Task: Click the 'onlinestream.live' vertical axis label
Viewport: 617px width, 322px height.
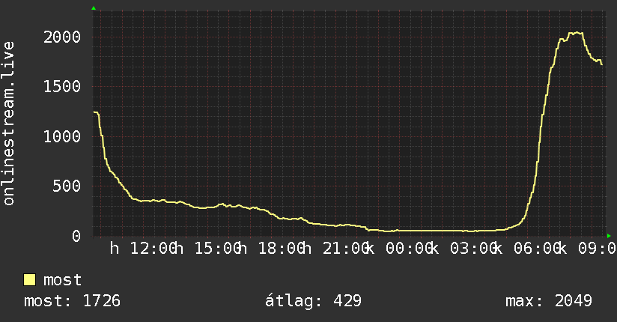Action: coord(8,124)
